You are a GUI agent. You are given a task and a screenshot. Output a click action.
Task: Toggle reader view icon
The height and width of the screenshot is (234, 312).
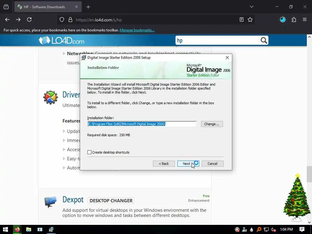(x=242, y=19)
